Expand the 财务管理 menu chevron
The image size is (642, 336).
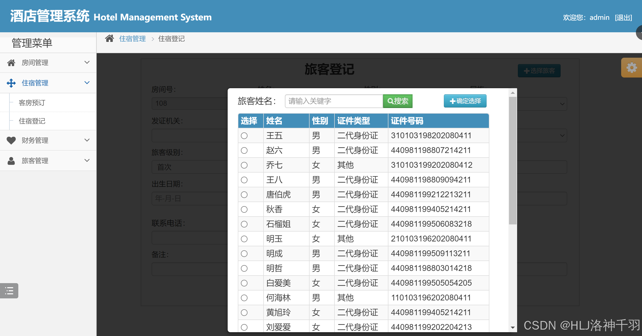87,140
